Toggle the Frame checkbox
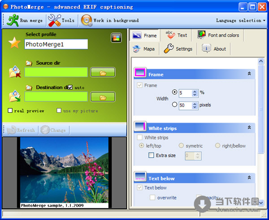This screenshot has height=220, width=269. tap(139, 85)
